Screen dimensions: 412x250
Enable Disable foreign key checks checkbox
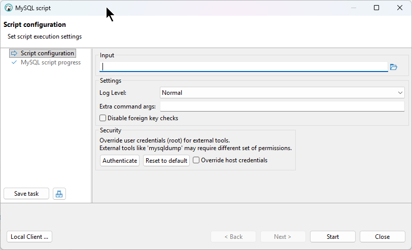click(103, 118)
